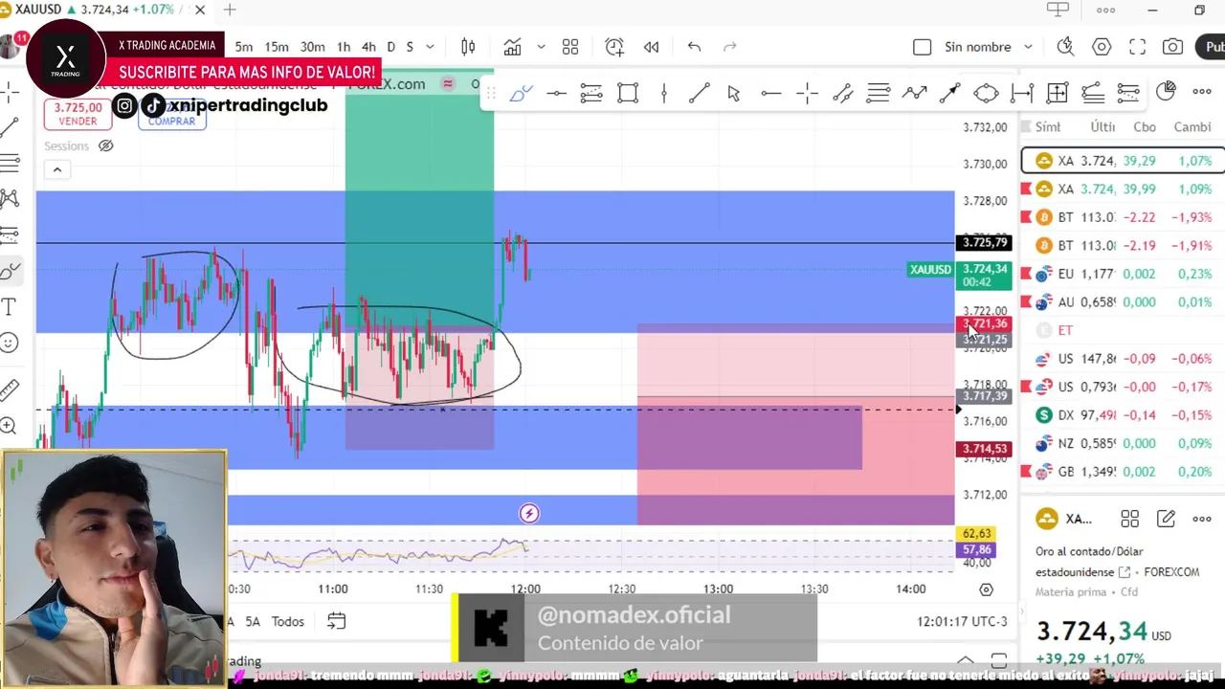Open chart settings hexagon icon

[x=1102, y=47]
